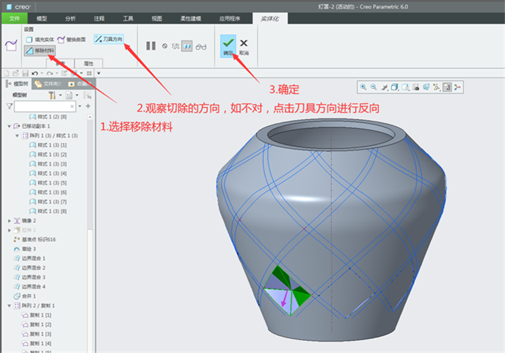This screenshot has height=353, width=505.
Task: Click the model tree search field
Action: (44, 106)
